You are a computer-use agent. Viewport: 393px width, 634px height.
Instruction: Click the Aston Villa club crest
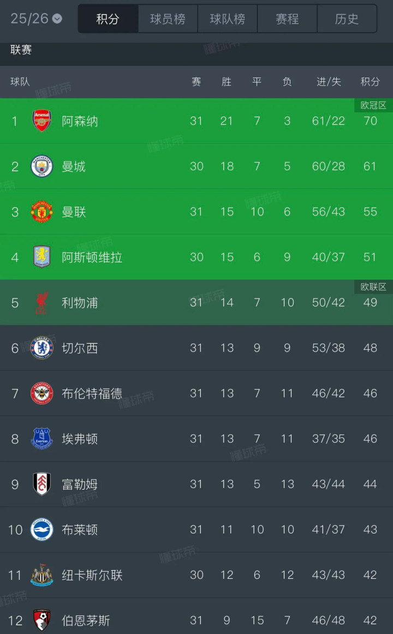coord(42,257)
